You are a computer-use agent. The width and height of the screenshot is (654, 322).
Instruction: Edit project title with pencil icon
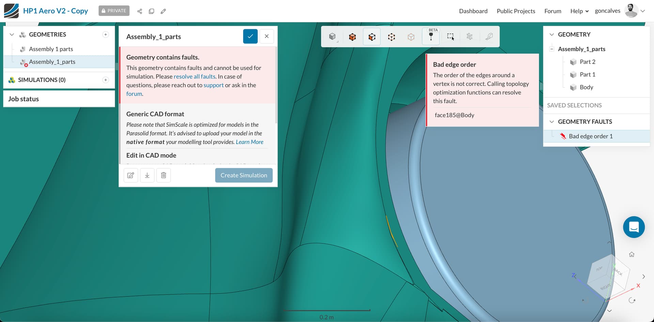coord(163,11)
